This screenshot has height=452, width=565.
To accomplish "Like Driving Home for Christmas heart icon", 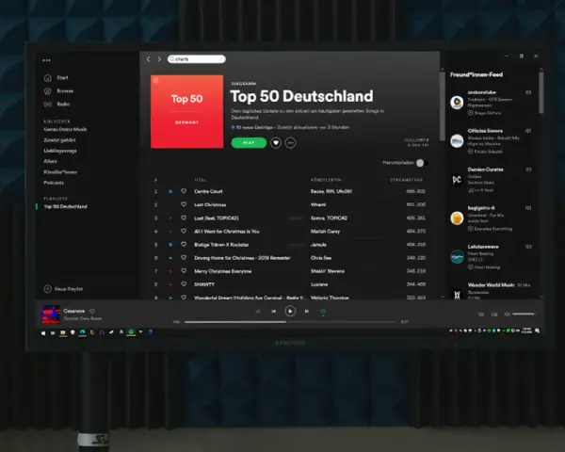I will coord(184,258).
